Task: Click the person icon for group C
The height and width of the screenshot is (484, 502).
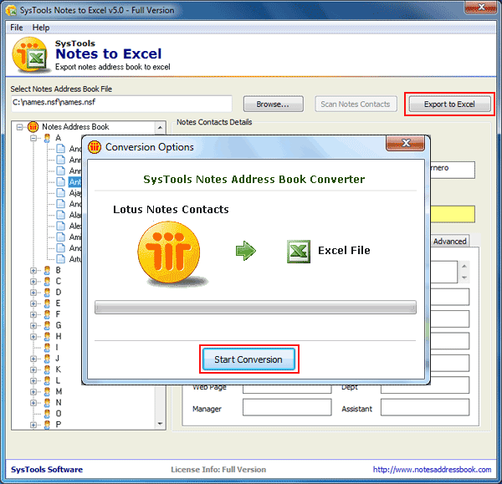Action: point(47,282)
